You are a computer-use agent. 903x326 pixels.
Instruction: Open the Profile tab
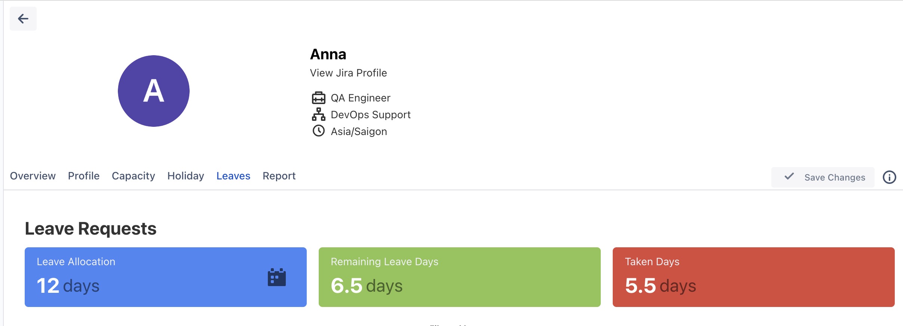(x=84, y=176)
